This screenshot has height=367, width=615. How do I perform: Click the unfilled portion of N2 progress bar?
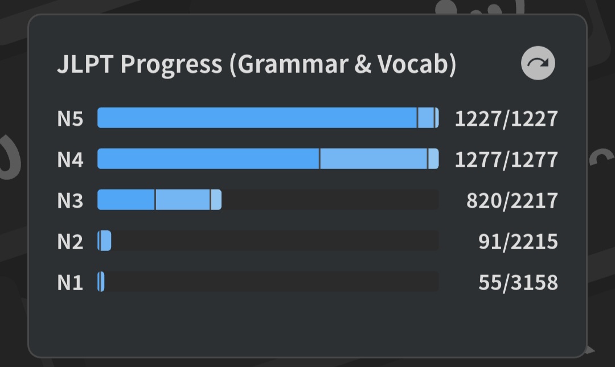click(273, 241)
